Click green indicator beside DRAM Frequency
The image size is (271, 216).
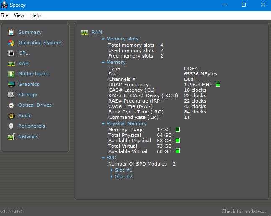217,85
